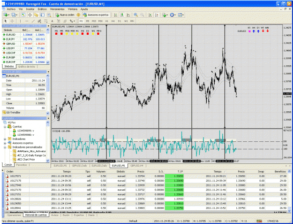293x224 pixels.
Task: Open the indicators list dropdown
Action: click(x=165, y=15)
